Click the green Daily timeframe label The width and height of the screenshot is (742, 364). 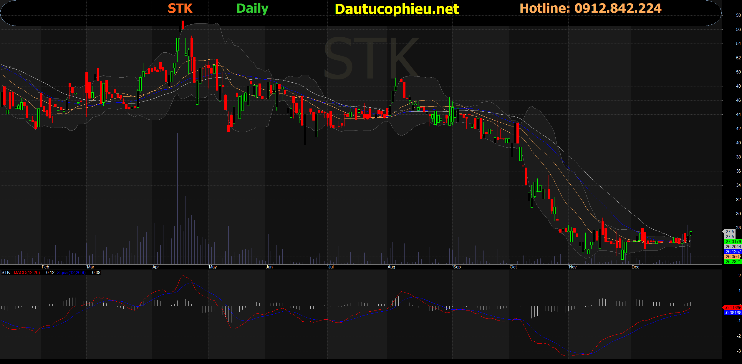(x=252, y=9)
